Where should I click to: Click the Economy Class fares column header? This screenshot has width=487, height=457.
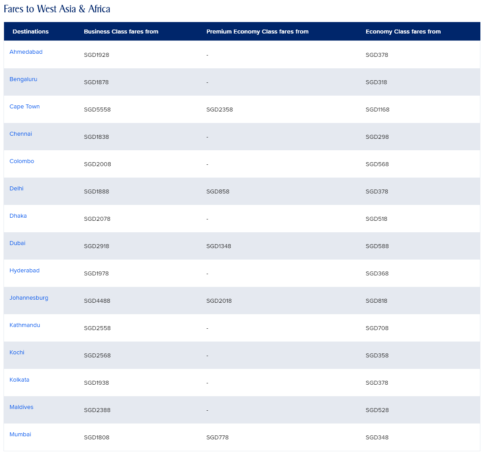403,32
